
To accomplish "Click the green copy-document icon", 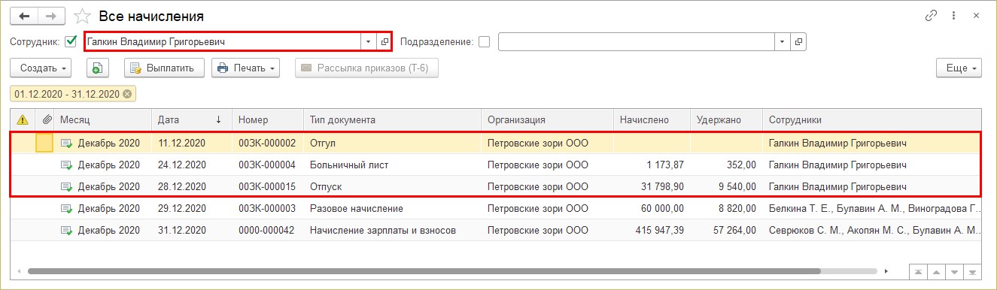I will click(x=97, y=68).
